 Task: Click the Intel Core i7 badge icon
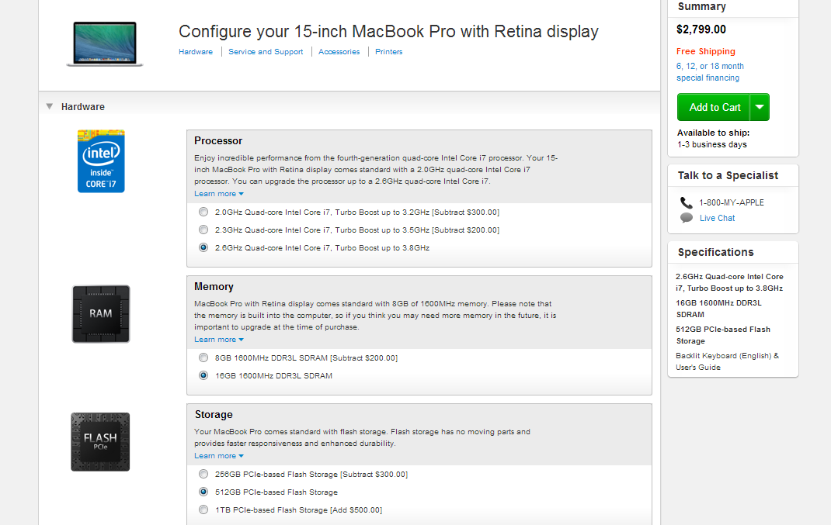tap(101, 161)
